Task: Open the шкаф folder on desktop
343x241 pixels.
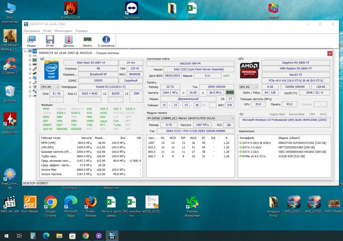Action: [172, 11]
